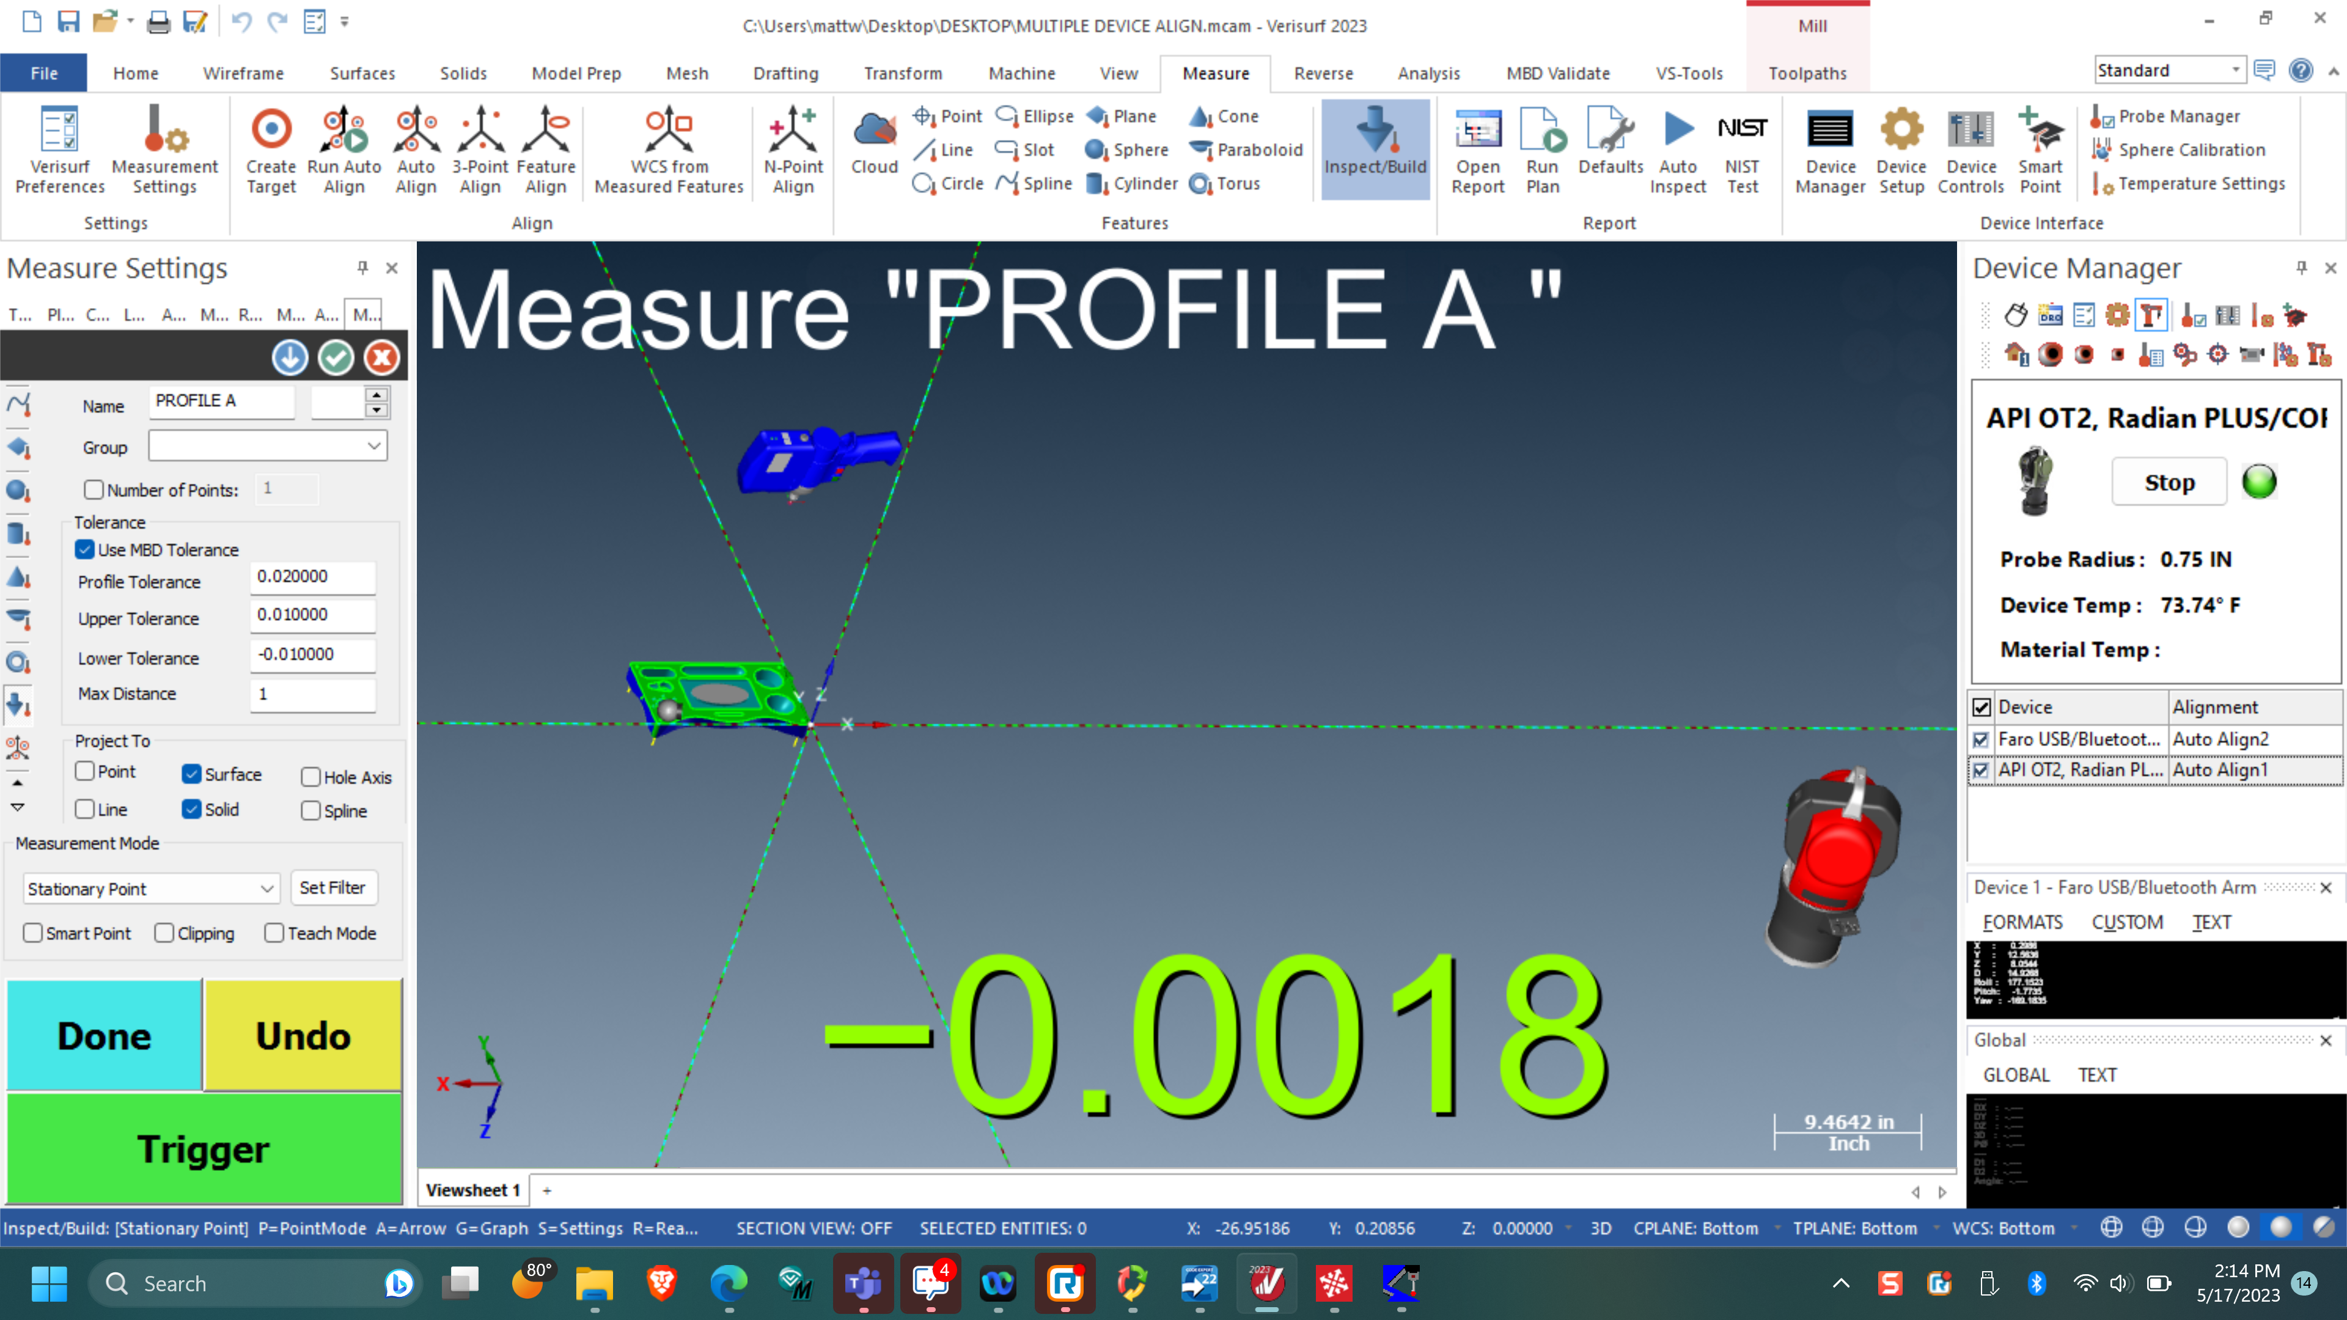Click the green checkmark accept icon
This screenshot has height=1320, width=2347.
(336, 358)
